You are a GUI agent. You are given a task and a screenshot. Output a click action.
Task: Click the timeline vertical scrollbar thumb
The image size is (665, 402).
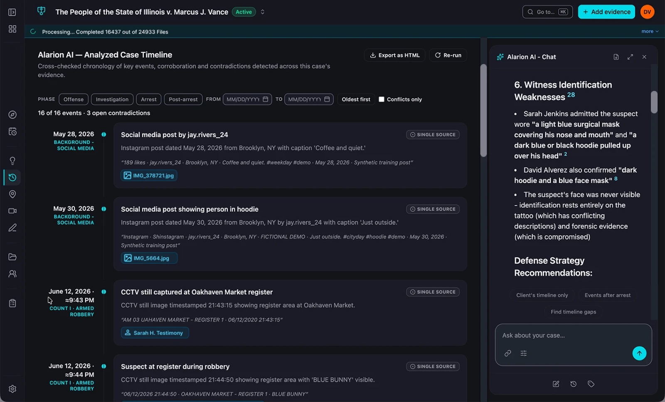tap(483, 110)
